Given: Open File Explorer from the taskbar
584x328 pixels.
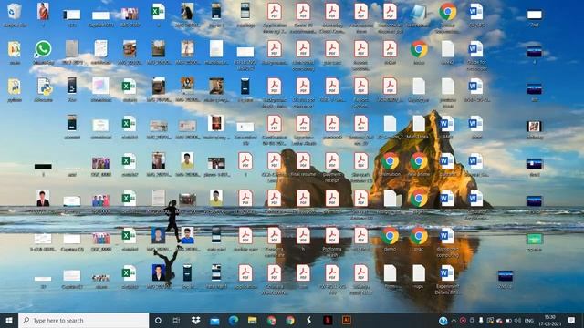Looking at the screenshot, I should [x=252, y=320].
